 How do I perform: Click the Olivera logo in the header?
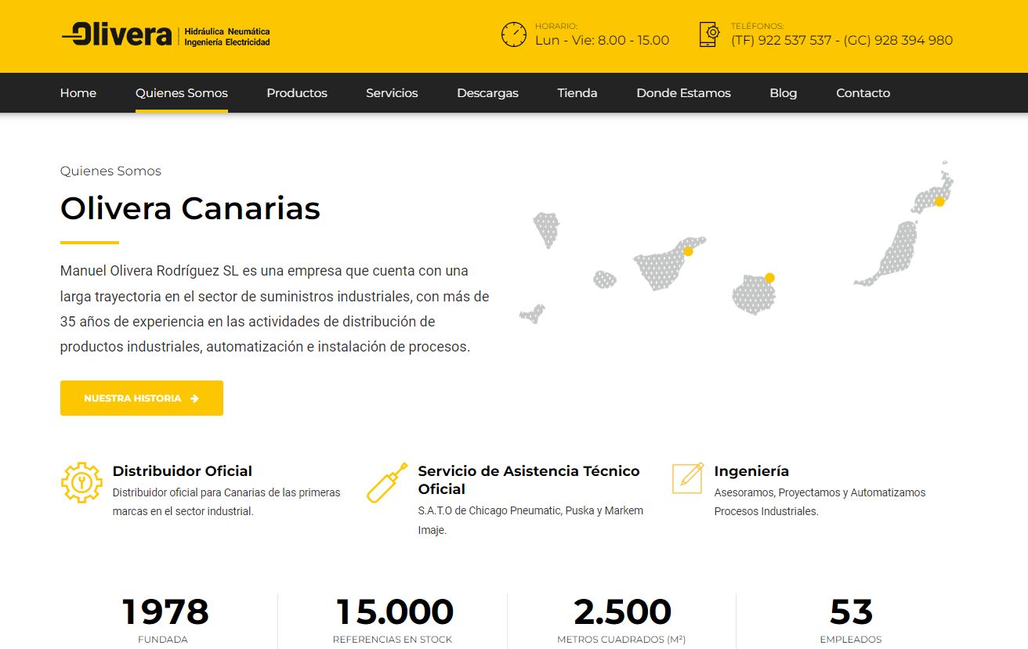166,36
